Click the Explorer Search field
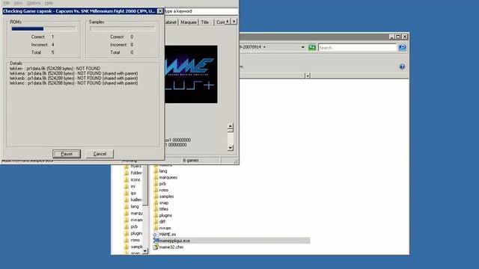Viewport: 479px width, 269px height. 358,48
